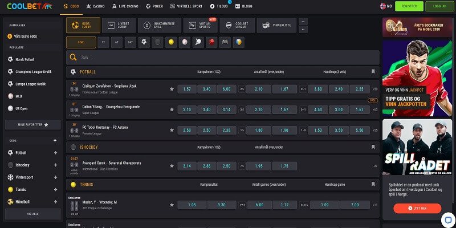This screenshot has height=228, width=456.
Task: Bookmark the Ishockey section
Action: (373, 147)
